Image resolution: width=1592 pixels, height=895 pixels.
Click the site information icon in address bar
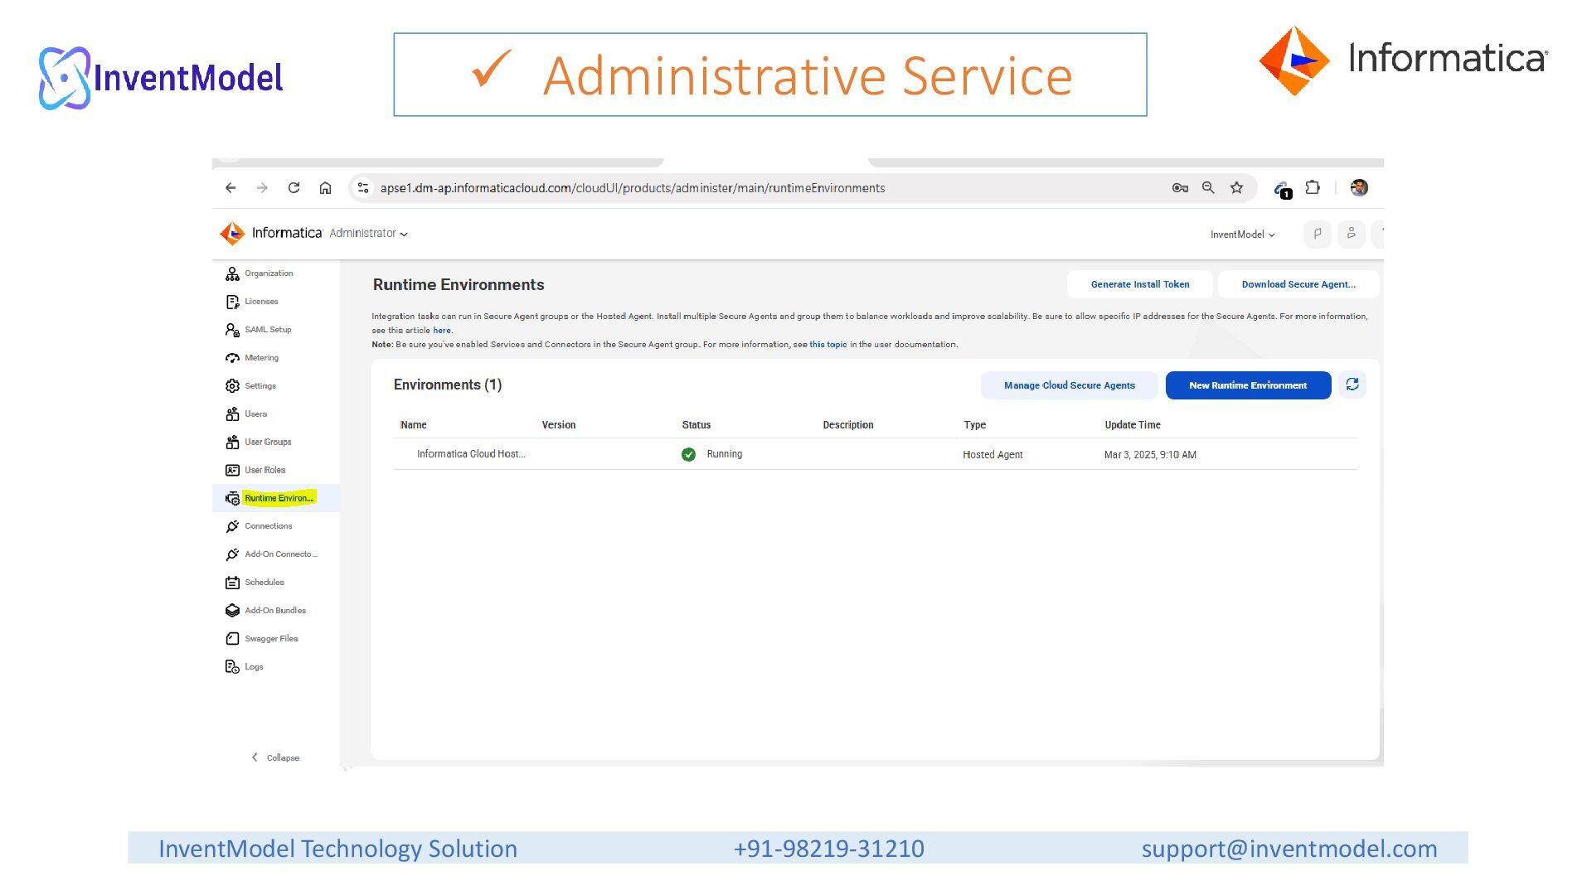(363, 188)
